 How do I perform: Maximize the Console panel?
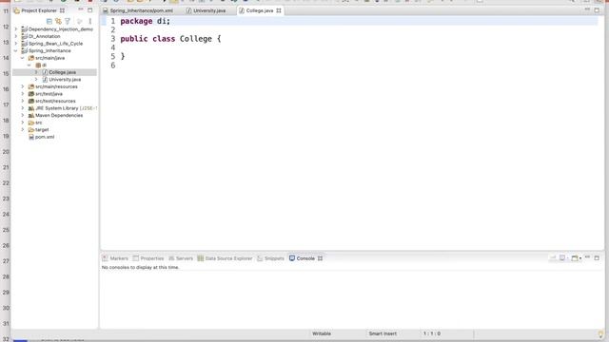pyautogui.click(x=597, y=257)
